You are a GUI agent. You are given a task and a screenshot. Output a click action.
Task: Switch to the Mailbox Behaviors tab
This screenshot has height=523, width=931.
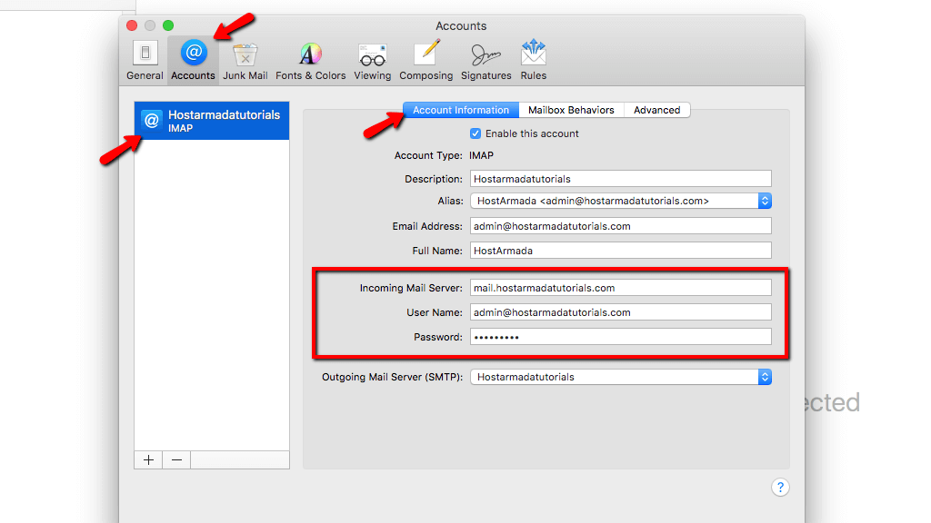(571, 110)
